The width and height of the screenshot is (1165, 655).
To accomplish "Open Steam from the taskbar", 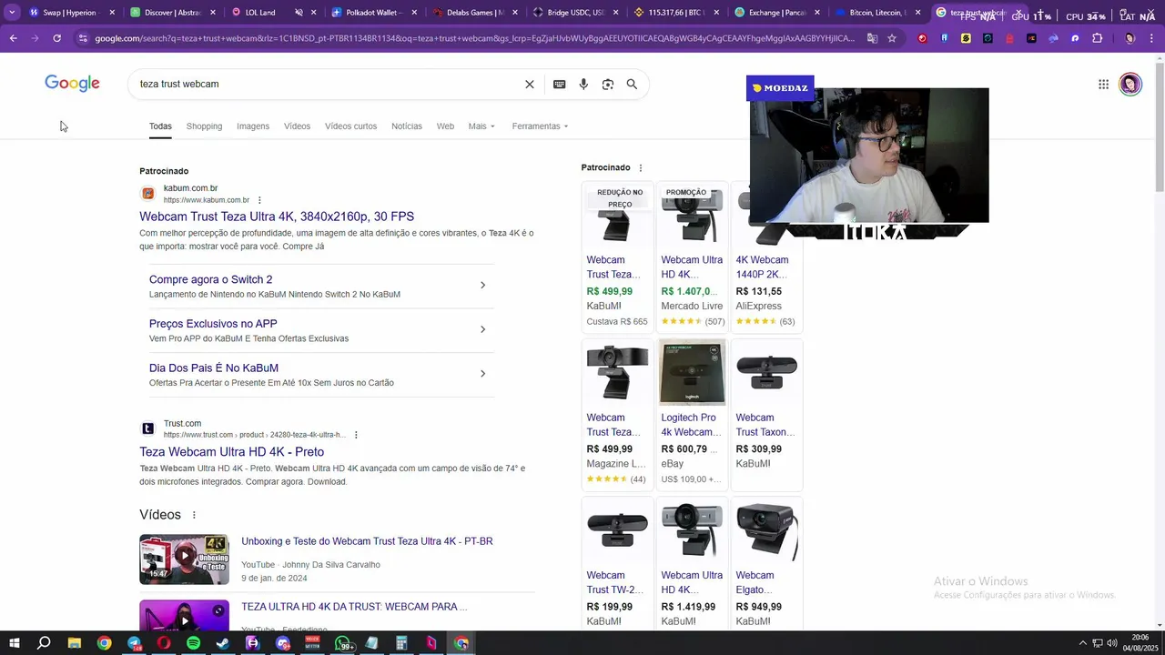I will tap(222, 643).
